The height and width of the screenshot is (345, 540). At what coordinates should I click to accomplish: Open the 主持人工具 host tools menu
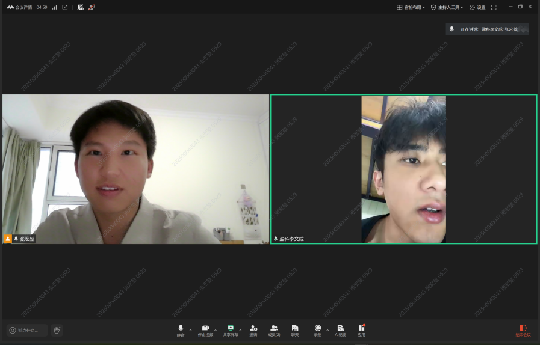pos(447,7)
